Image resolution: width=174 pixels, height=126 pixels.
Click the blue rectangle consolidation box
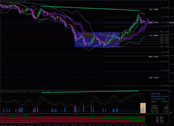click(x=97, y=39)
